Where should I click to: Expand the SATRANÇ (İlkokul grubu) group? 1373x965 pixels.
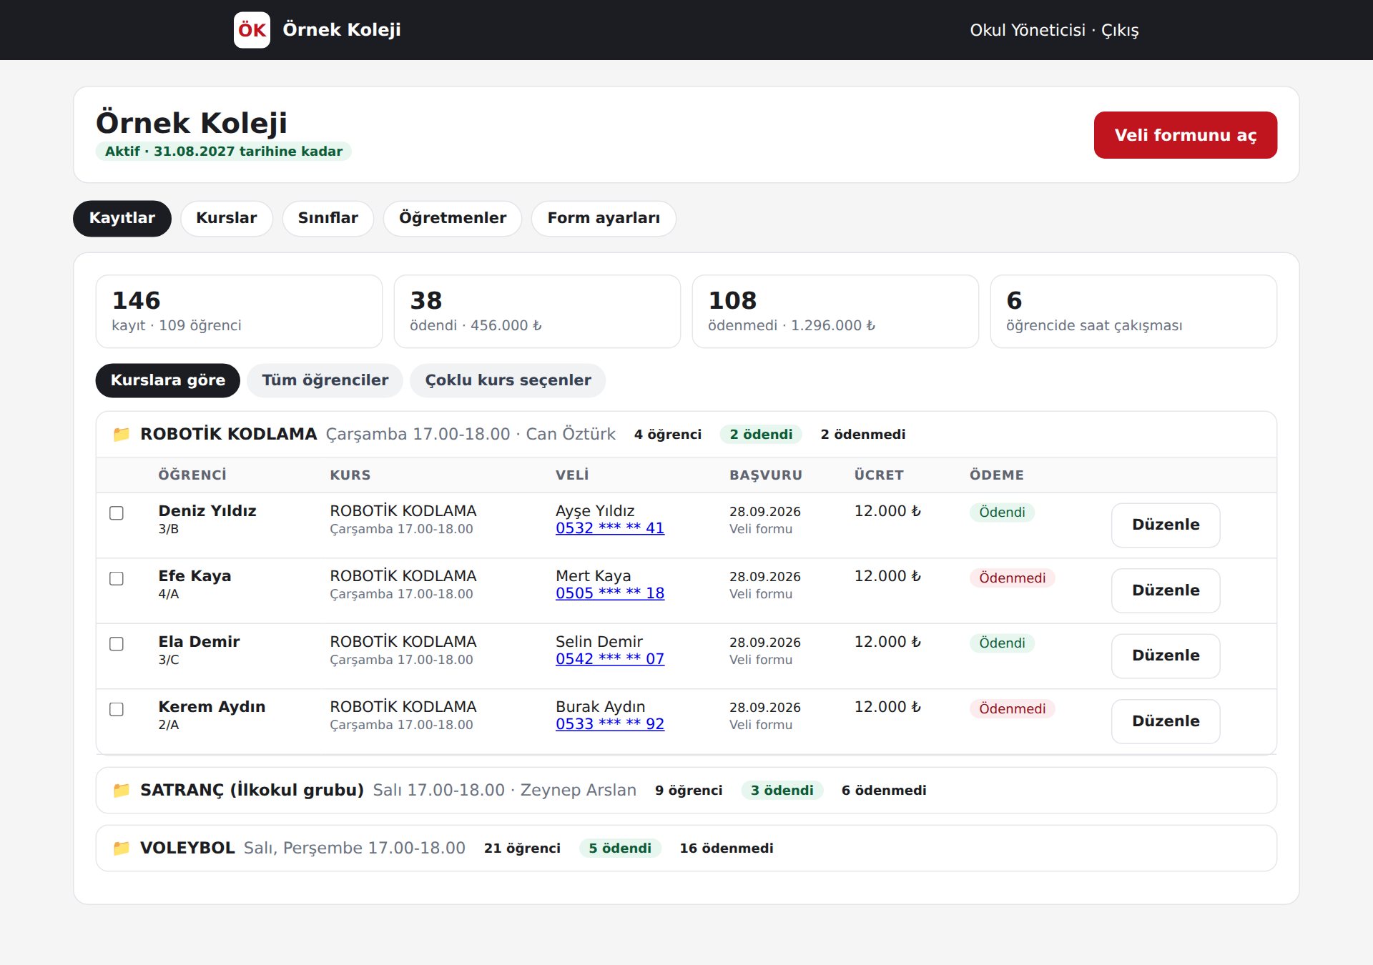(686, 790)
